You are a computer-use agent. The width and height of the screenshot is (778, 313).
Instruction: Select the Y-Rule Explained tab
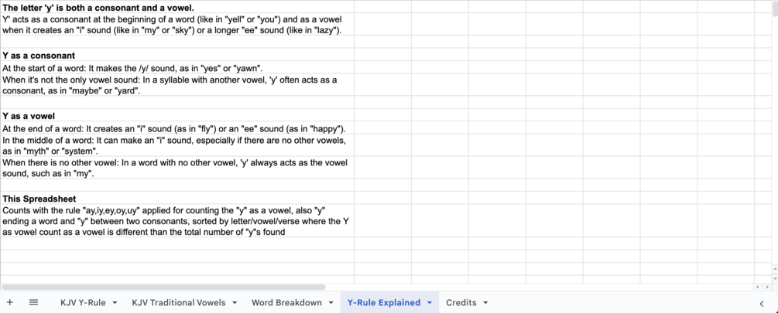pyautogui.click(x=384, y=303)
